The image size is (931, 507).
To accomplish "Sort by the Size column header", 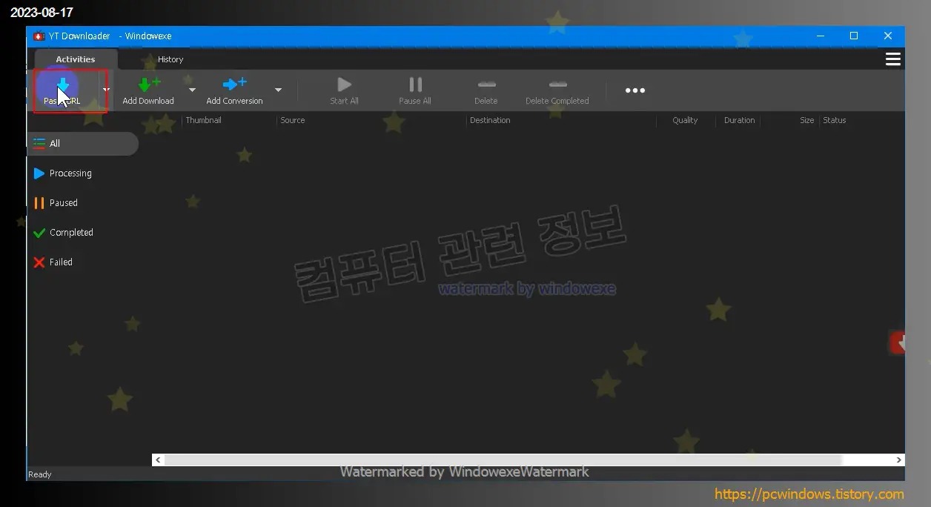I will (806, 120).
